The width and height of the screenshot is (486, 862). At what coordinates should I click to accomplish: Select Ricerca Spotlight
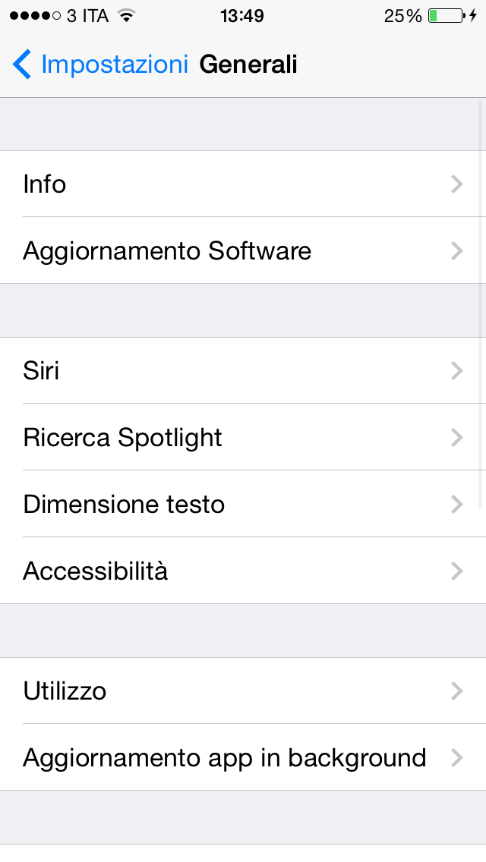point(228,438)
